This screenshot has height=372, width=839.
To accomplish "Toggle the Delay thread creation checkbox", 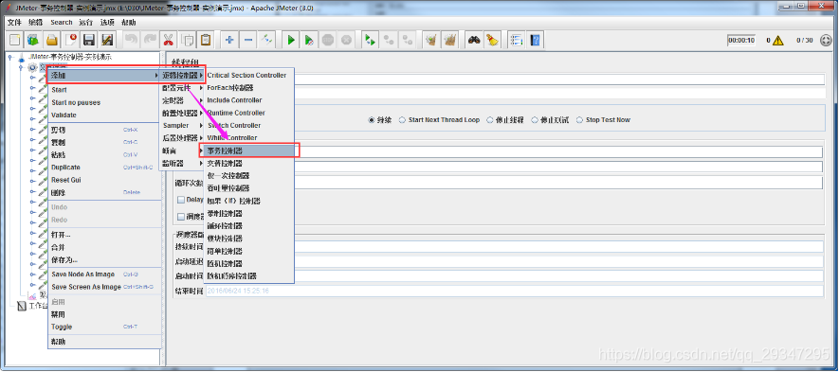I will [x=181, y=200].
